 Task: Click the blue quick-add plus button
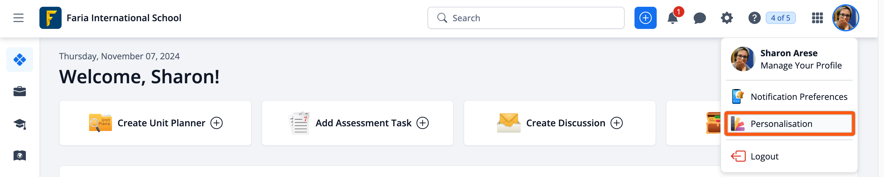coord(645,18)
